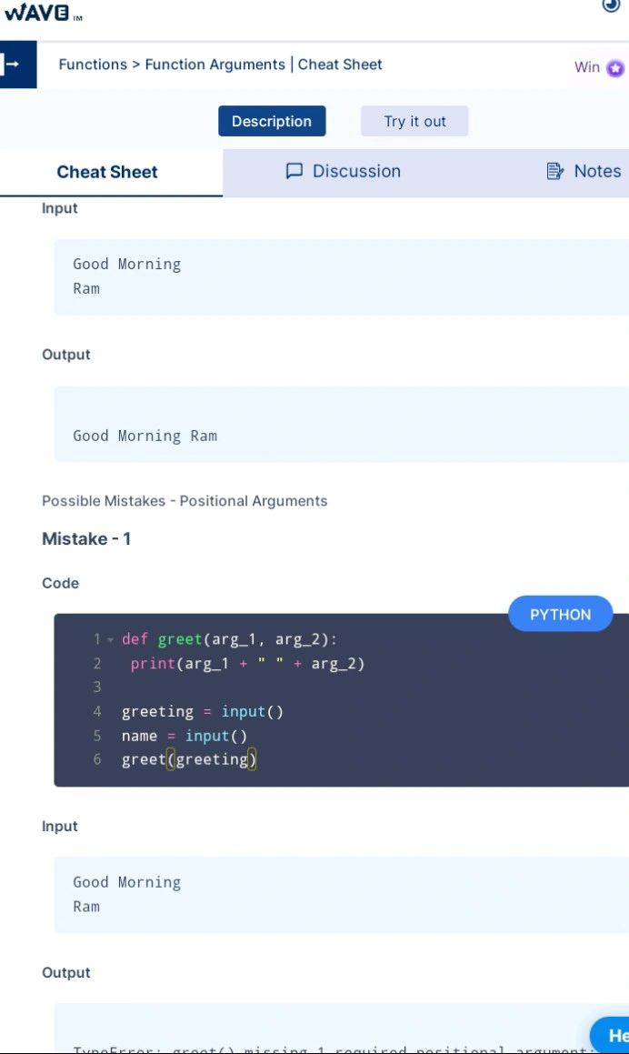Click the Win coin icon
Image resolution: width=629 pixels, height=1054 pixels.
click(x=615, y=68)
